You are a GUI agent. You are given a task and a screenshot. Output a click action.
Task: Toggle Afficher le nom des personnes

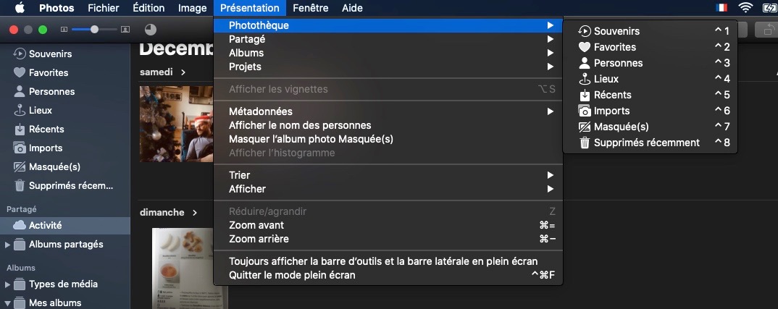[x=300, y=125]
